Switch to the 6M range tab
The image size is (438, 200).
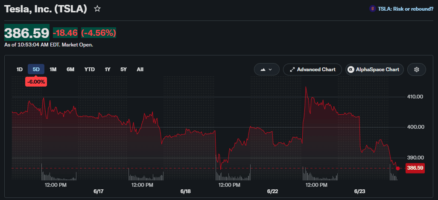coord(70,70)
